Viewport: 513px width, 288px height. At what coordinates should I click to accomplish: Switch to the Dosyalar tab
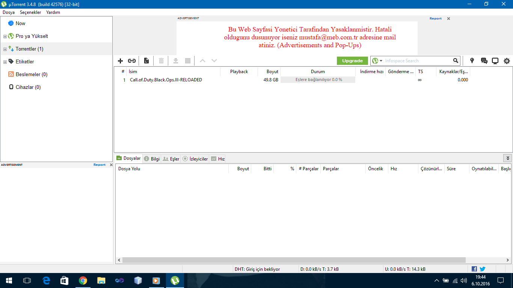[128, 158]
